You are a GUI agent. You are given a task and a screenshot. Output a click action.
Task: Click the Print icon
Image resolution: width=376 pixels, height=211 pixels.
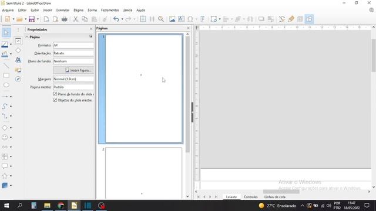pos(64,19)
